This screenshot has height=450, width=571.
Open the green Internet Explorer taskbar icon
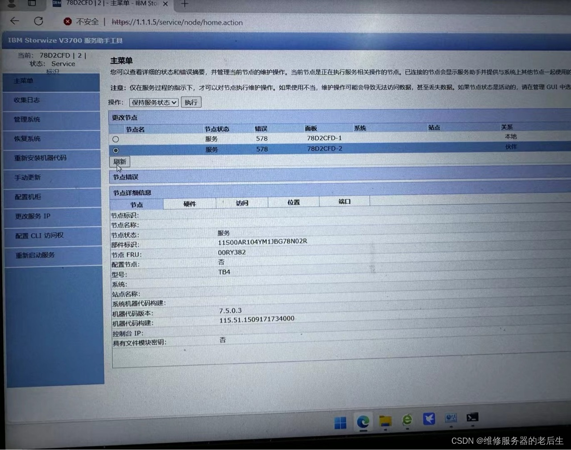point(407,420)
